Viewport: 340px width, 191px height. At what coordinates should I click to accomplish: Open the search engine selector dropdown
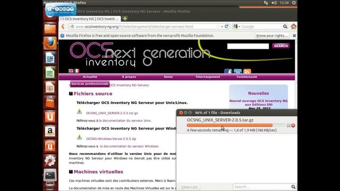(236, 27)
